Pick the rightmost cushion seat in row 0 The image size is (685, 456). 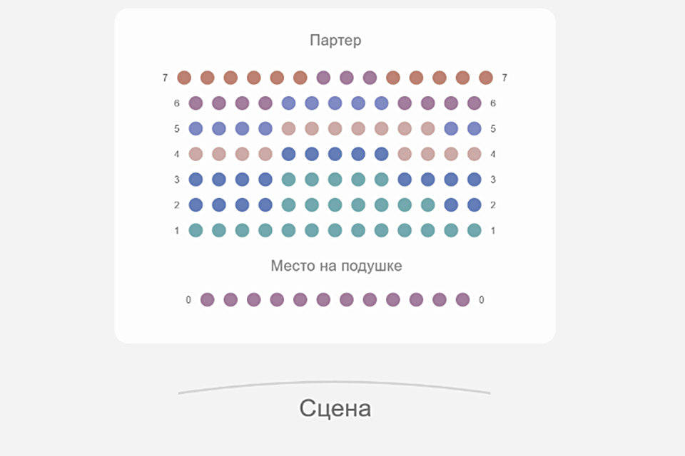coord(462,300)
